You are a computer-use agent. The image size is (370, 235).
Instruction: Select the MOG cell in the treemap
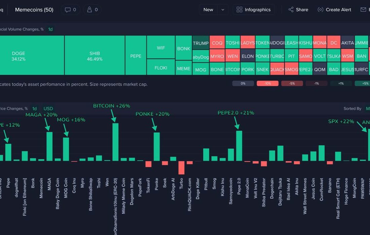point(200,69)
